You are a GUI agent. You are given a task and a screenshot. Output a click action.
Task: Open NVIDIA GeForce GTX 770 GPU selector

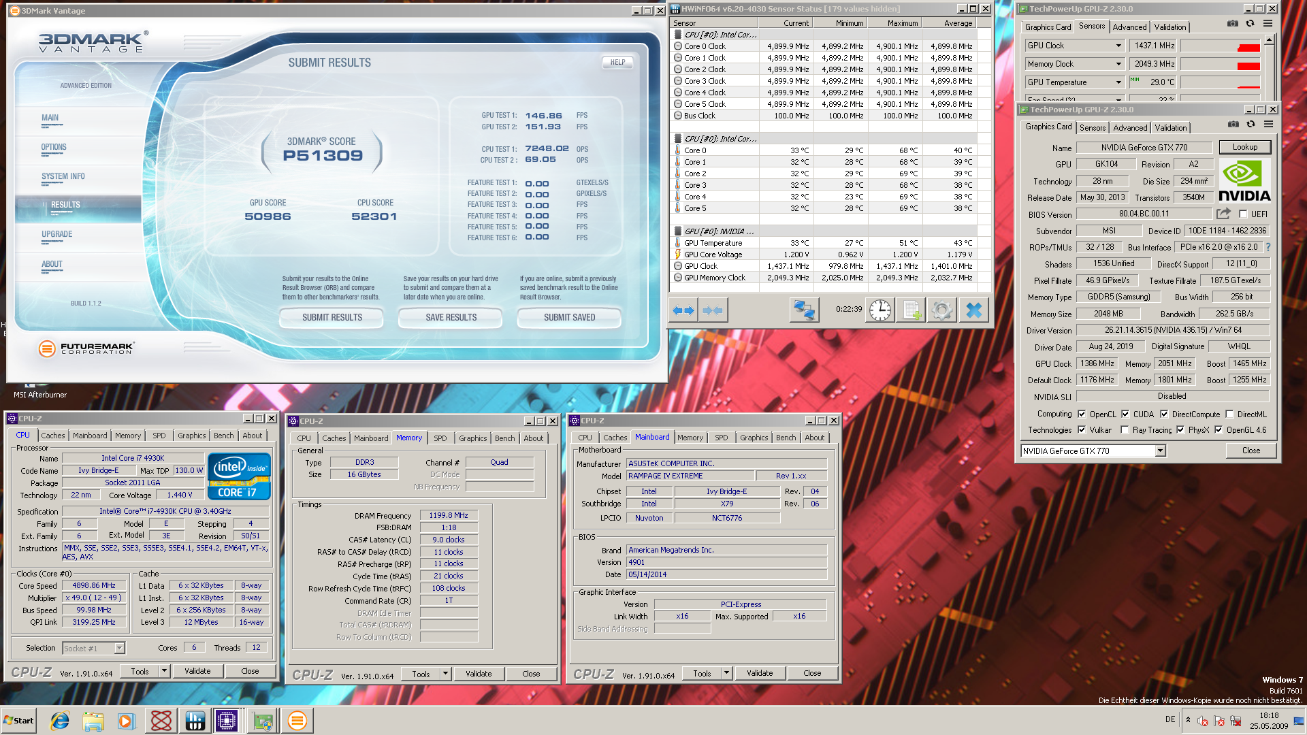point(1093,451)
